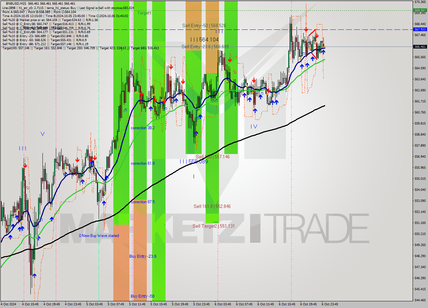
Task: Click the '5 Oct 23:45' time label
Action: (201, 304)
